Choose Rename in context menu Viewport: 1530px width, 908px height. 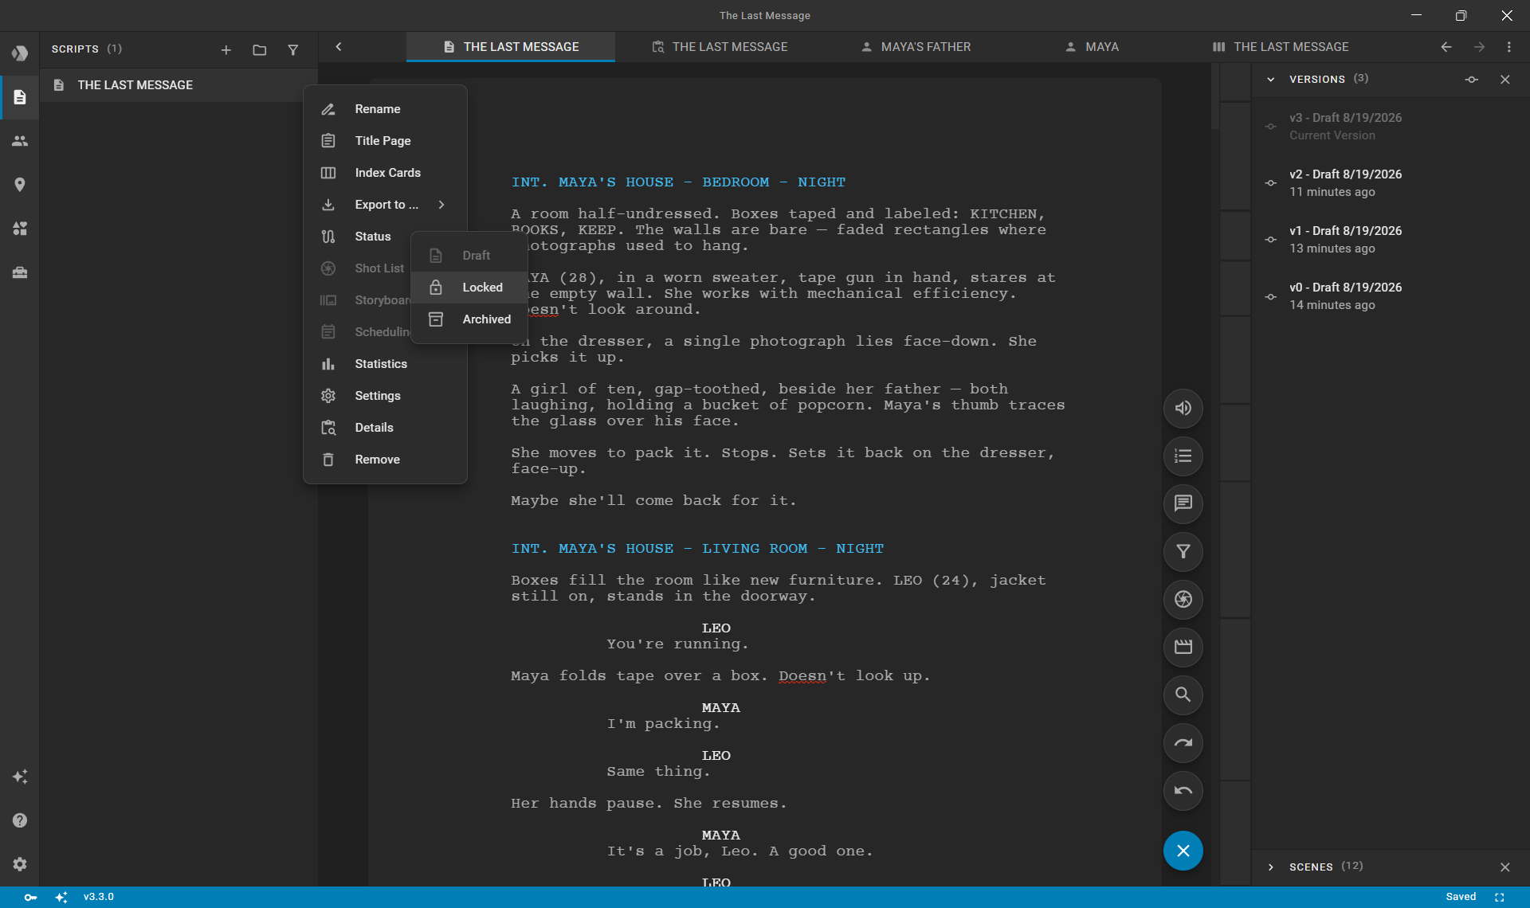(385, 109)
